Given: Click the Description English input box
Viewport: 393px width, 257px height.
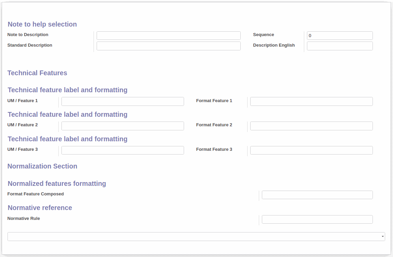Looking at the screenshot, I should pos(339,46).
